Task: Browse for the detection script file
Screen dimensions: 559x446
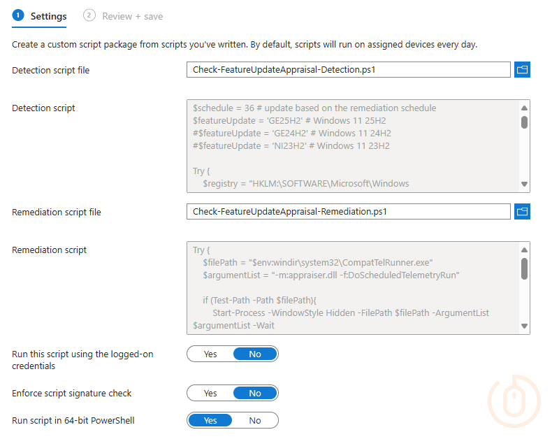Action: point(522,69)
